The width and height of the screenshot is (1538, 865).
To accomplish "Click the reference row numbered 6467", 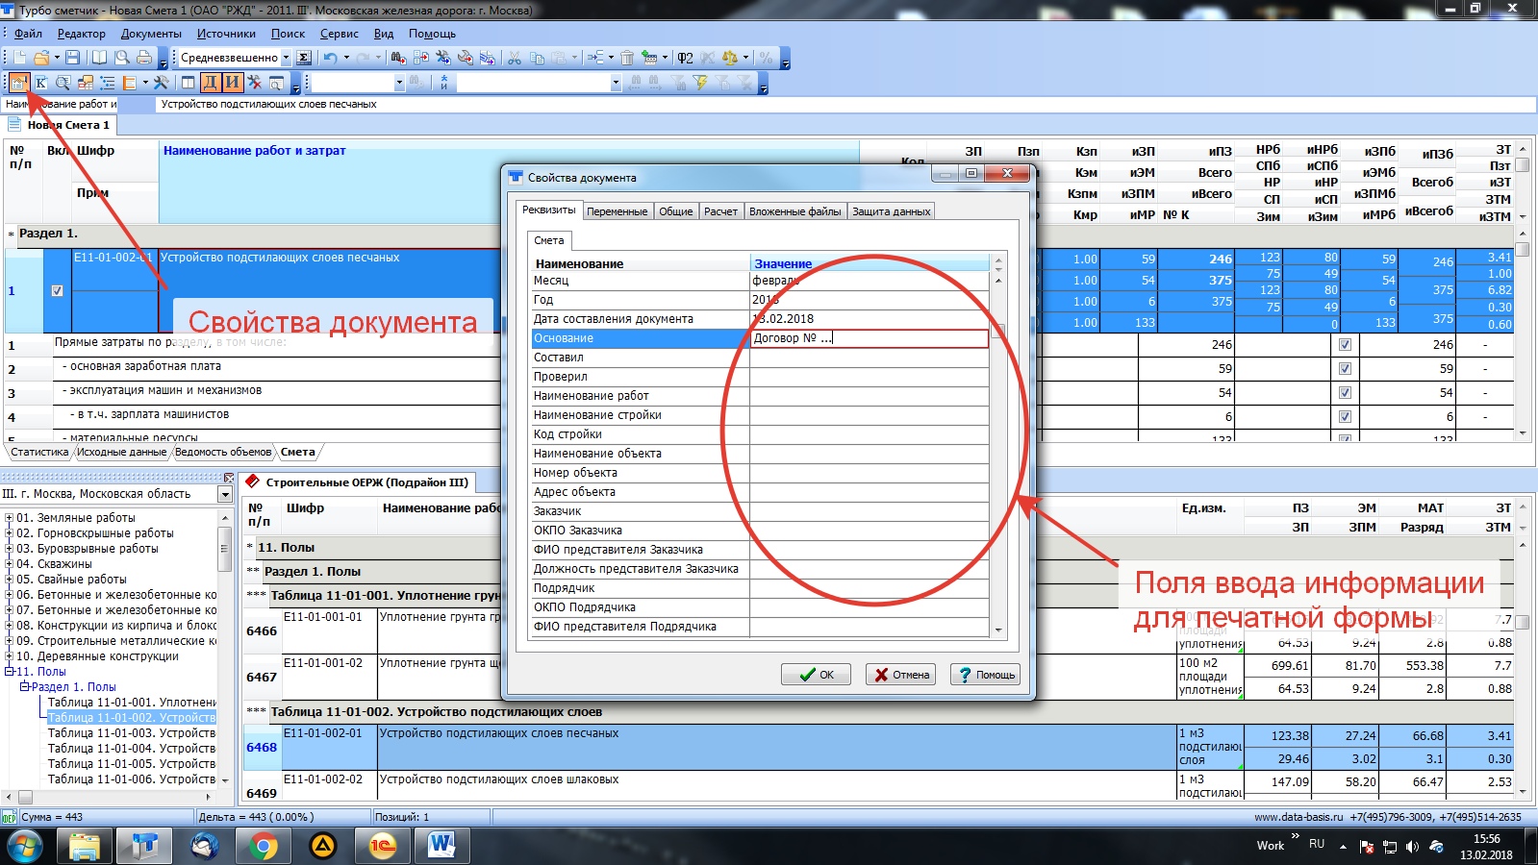I will click(x=261, y=677).
